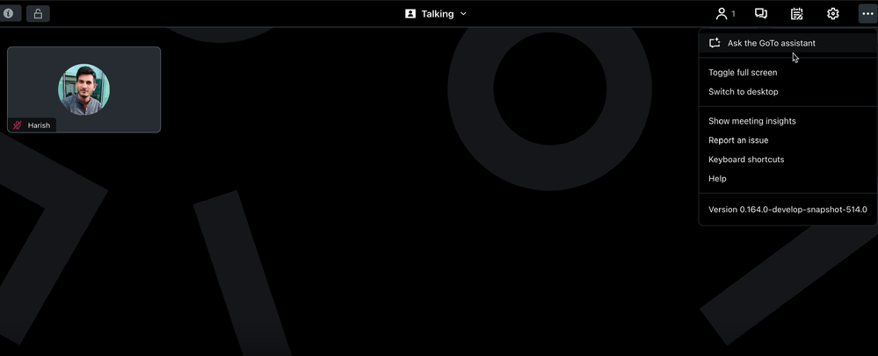This screenshot has width=878, height=356.
Task: Toggle full screen from the menu
Action: coord(743,73)
